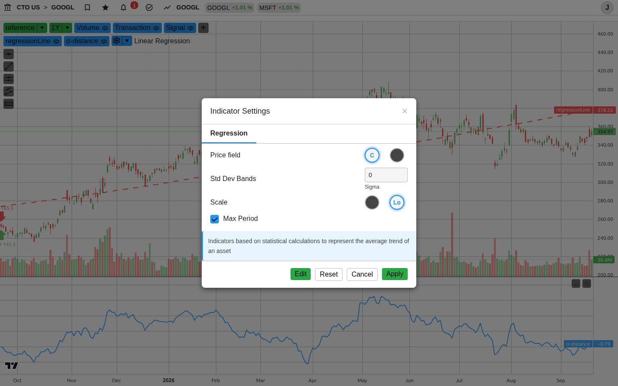Select the Regression tab

click(229, 133)
